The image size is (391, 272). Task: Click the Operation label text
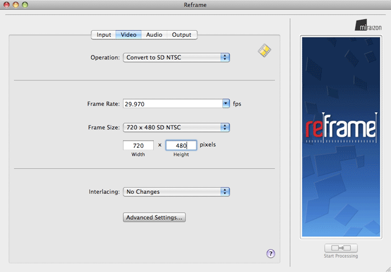click(x=105, y=58)
